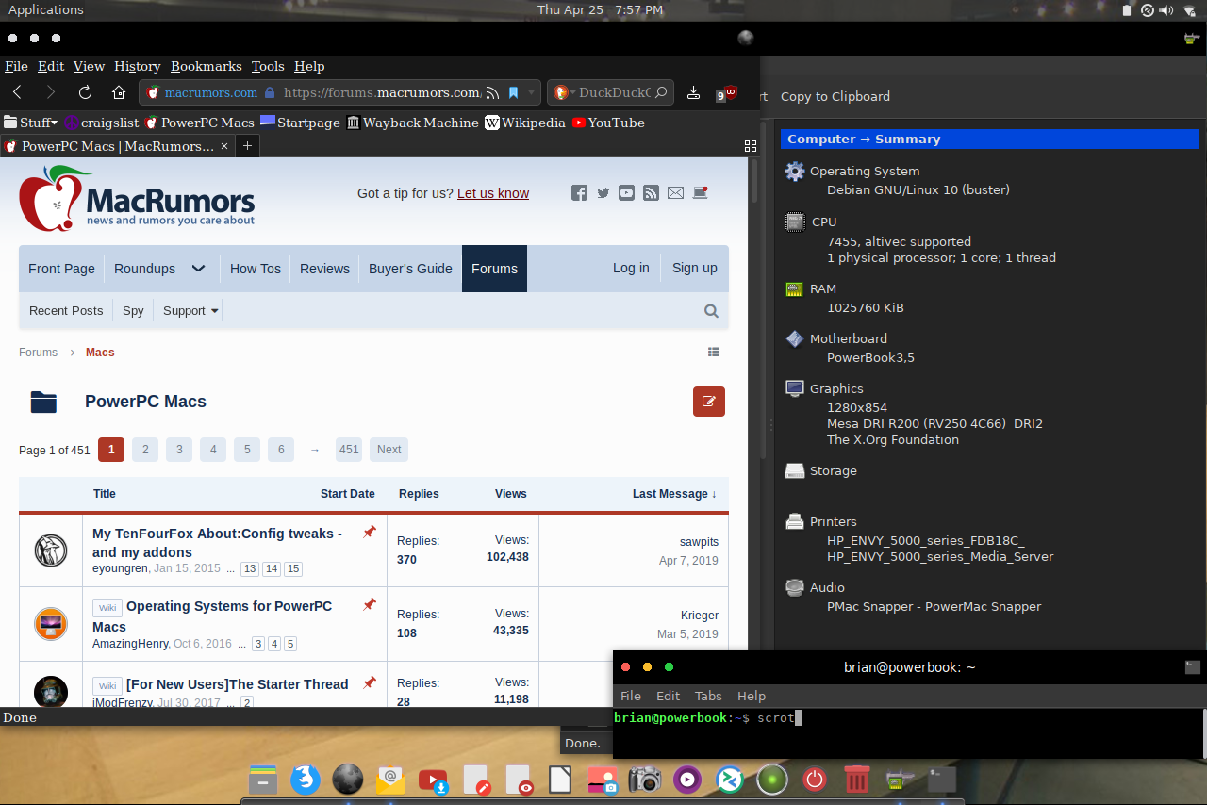
Task: Open MacRumors RSS feed icon in the header
Action: tap(651, 193)
